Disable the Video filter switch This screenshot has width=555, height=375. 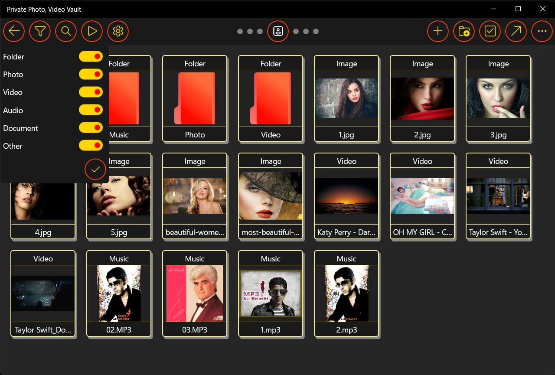pos(91,92)
